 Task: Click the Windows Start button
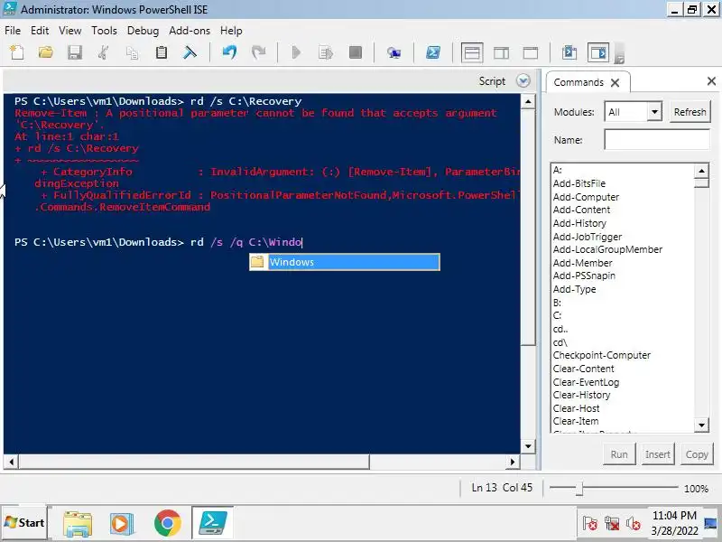tap(24, 523)
